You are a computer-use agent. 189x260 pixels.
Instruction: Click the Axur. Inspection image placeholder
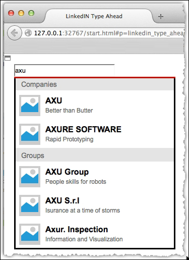[30, 234]
